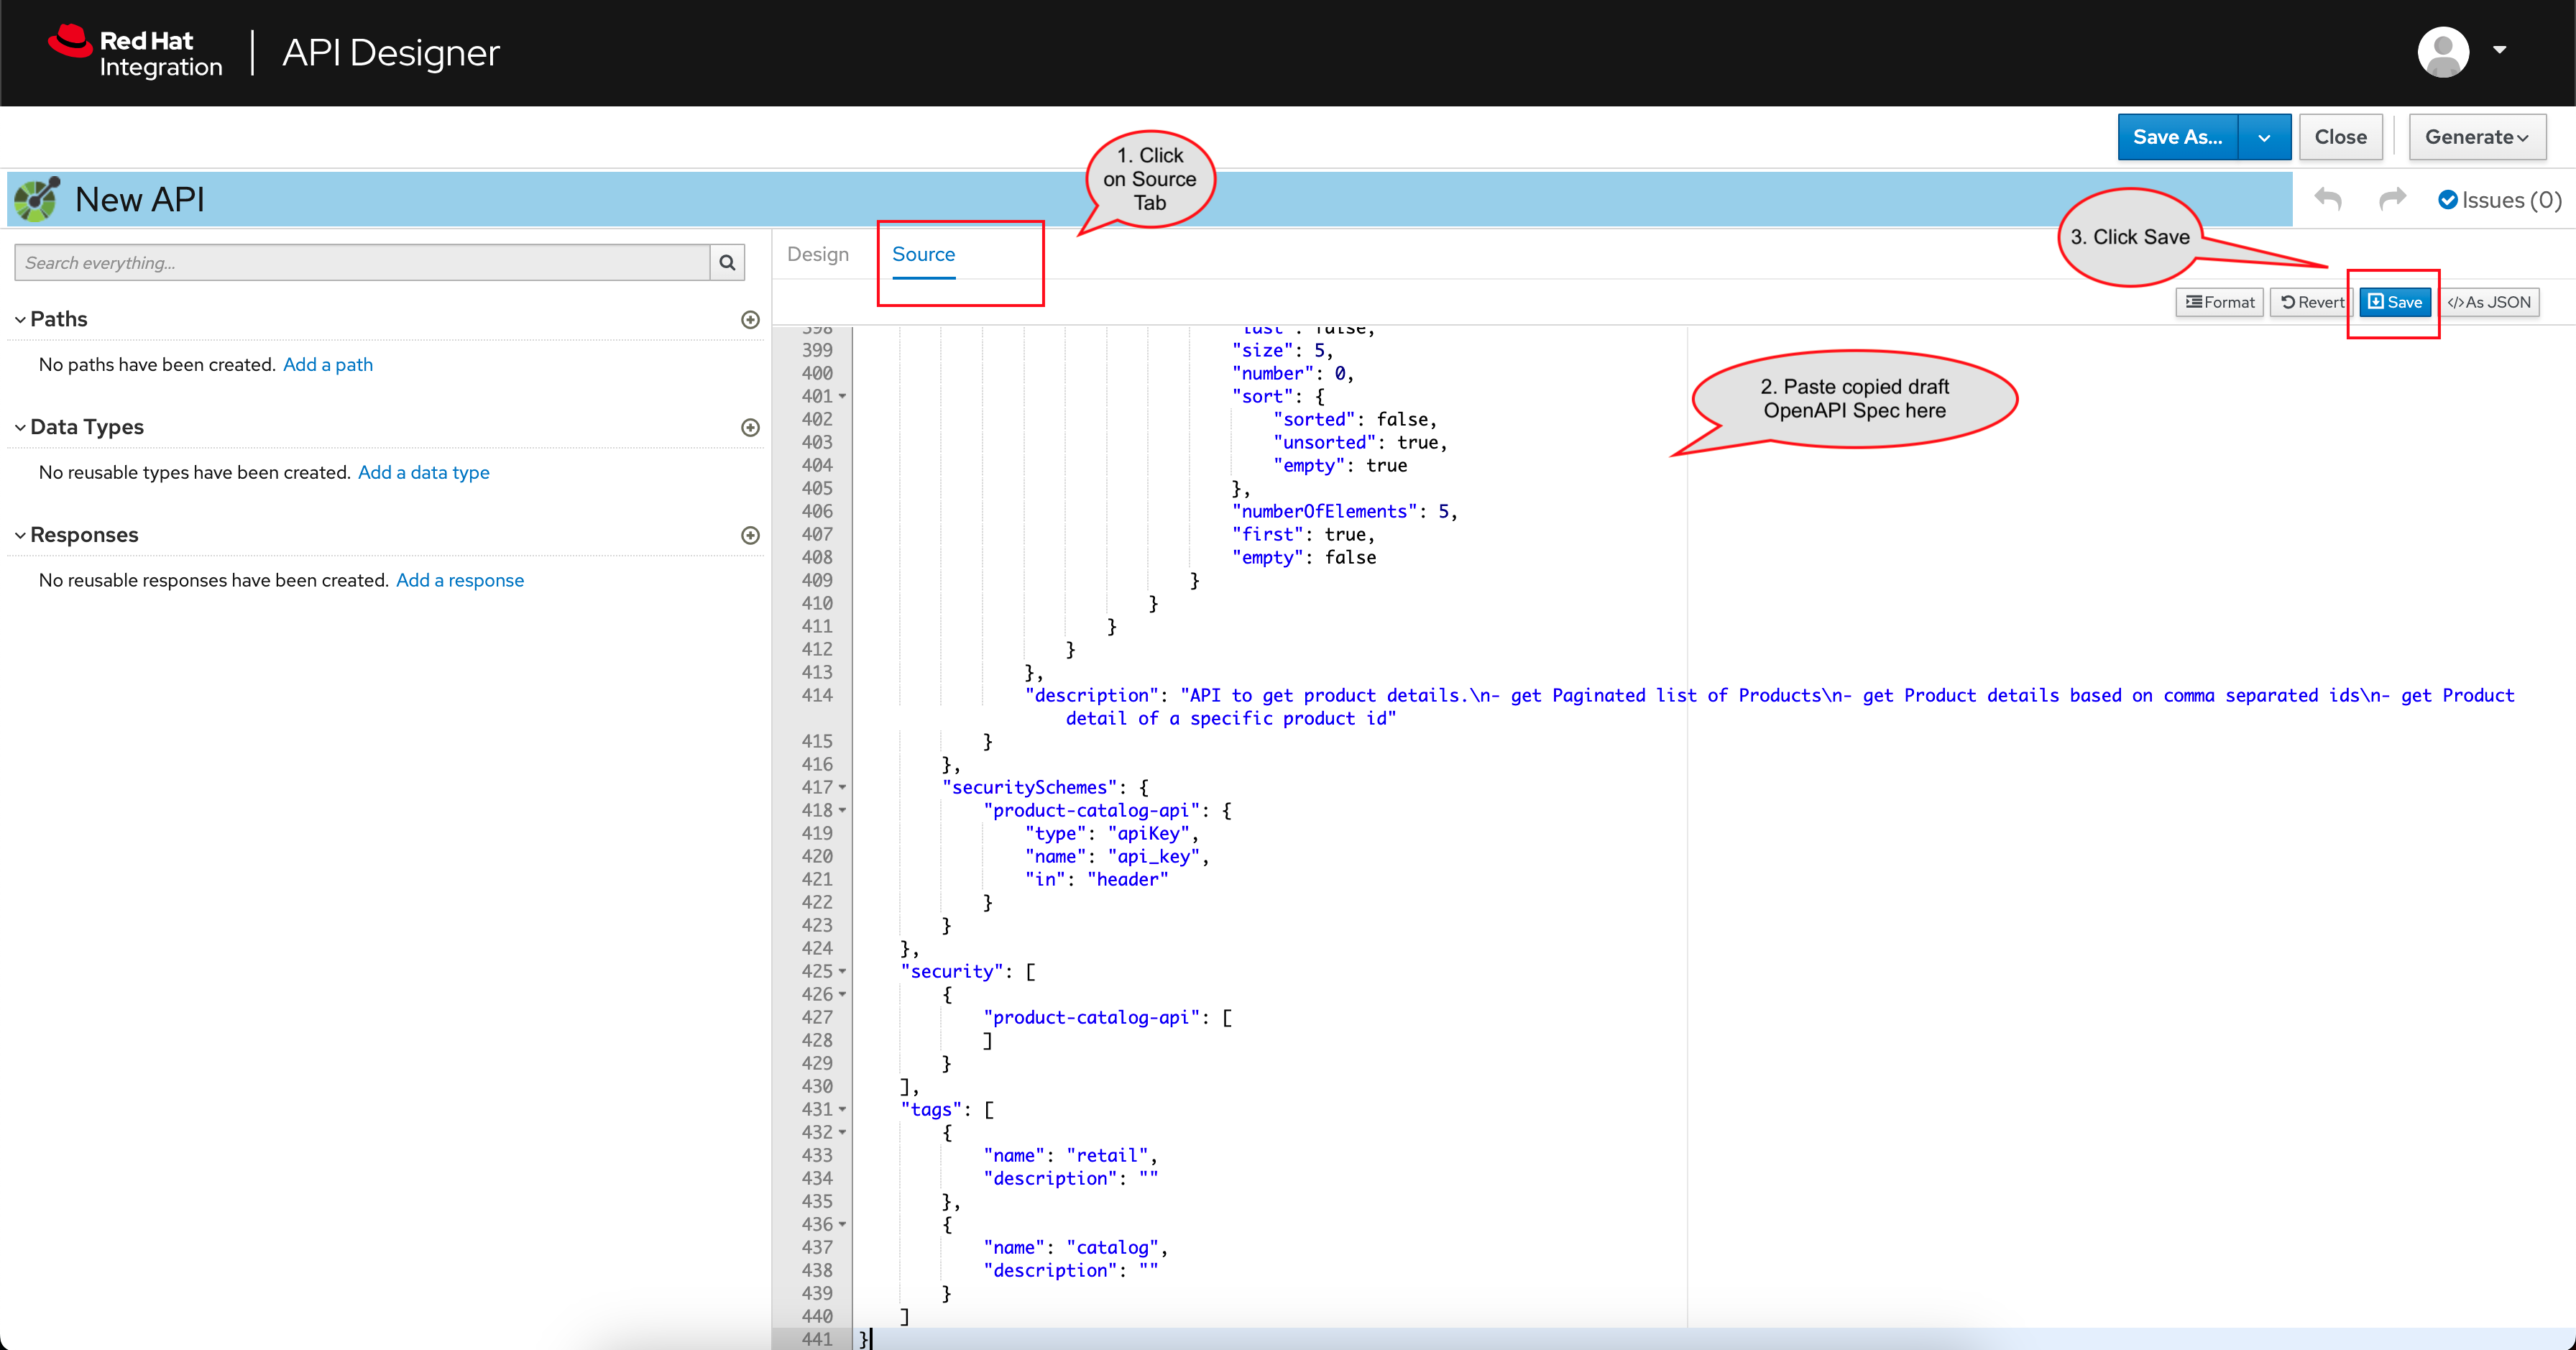Click line number 441 in the gutter
2576x1350 pixels.
(817, 1339)
